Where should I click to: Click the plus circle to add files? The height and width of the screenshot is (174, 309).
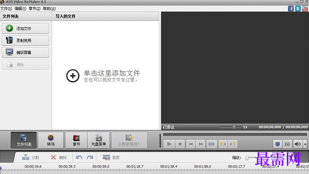pos(73,76)
